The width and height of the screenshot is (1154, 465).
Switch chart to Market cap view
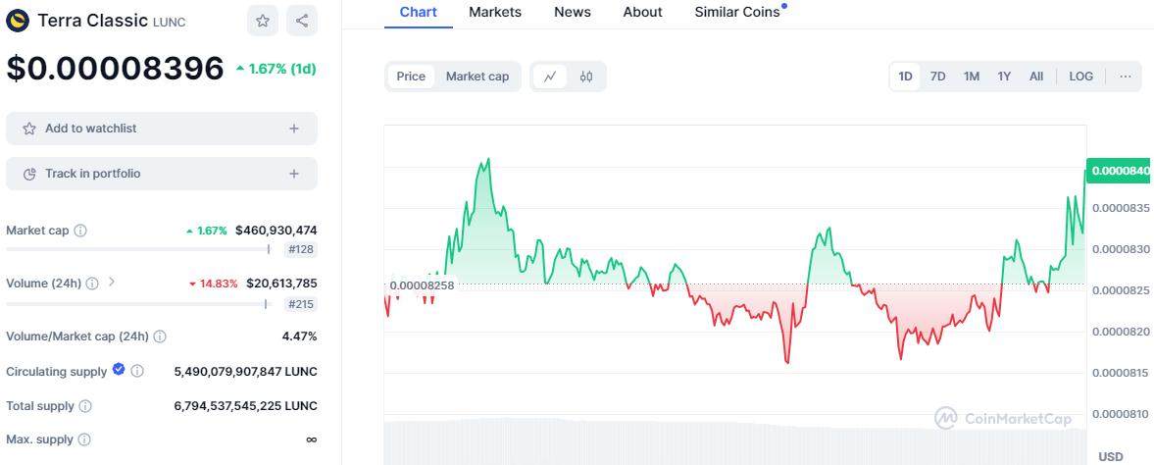(477, 77)
